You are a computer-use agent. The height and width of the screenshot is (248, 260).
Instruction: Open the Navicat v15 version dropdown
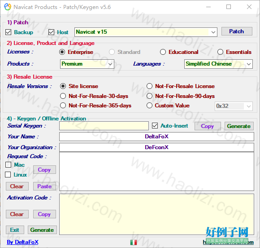(x=146, y=32)
